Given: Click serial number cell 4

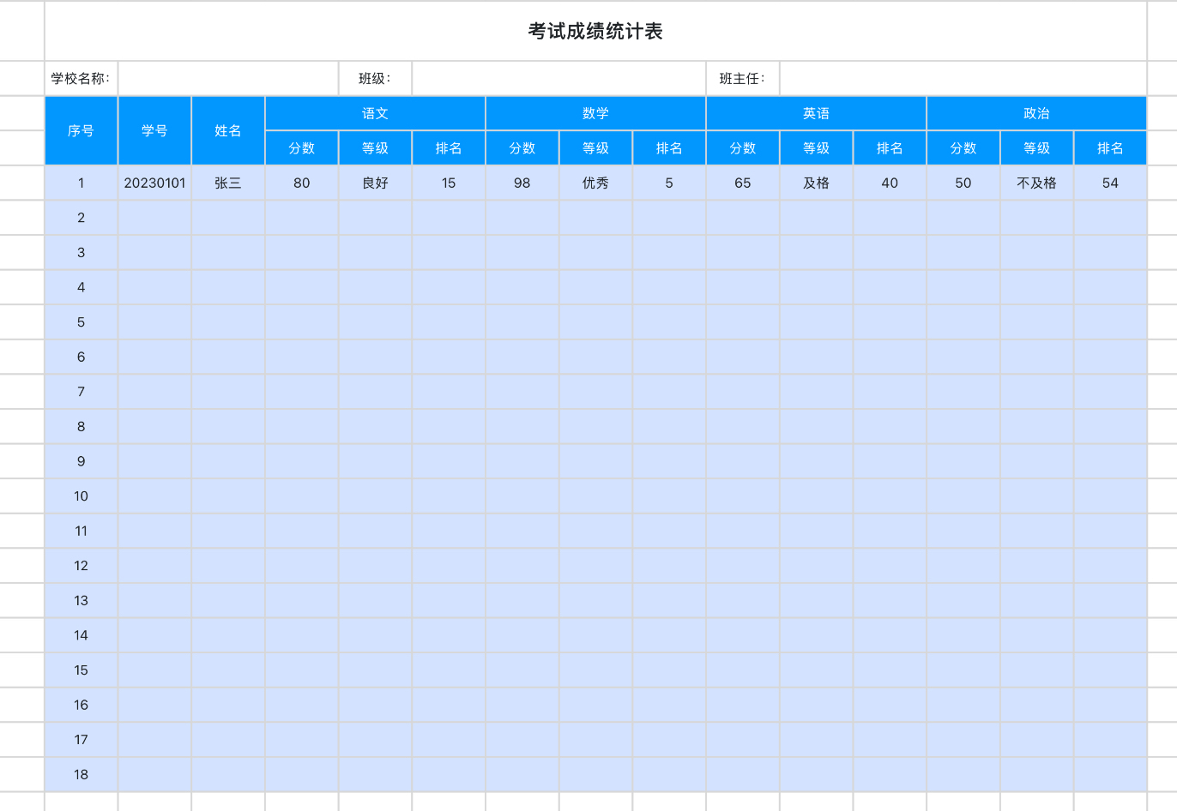Looking at the screenshot, I should pos(81,287).
